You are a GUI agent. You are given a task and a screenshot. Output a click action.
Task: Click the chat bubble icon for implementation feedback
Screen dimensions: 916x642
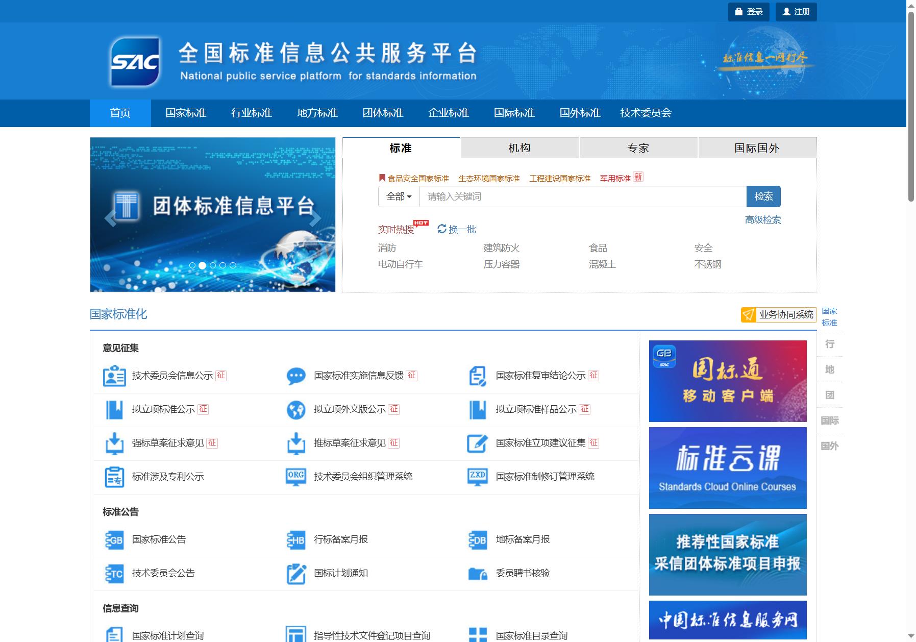click(296, 376)
